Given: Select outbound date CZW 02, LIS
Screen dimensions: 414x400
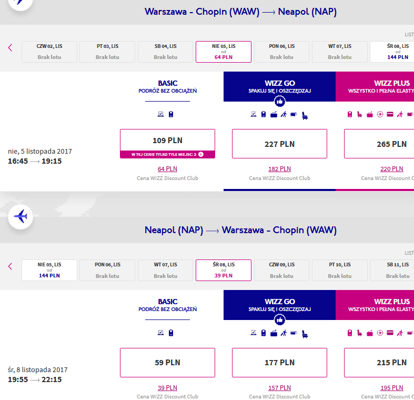Looking at the screenshot, I should click(49, 52).
